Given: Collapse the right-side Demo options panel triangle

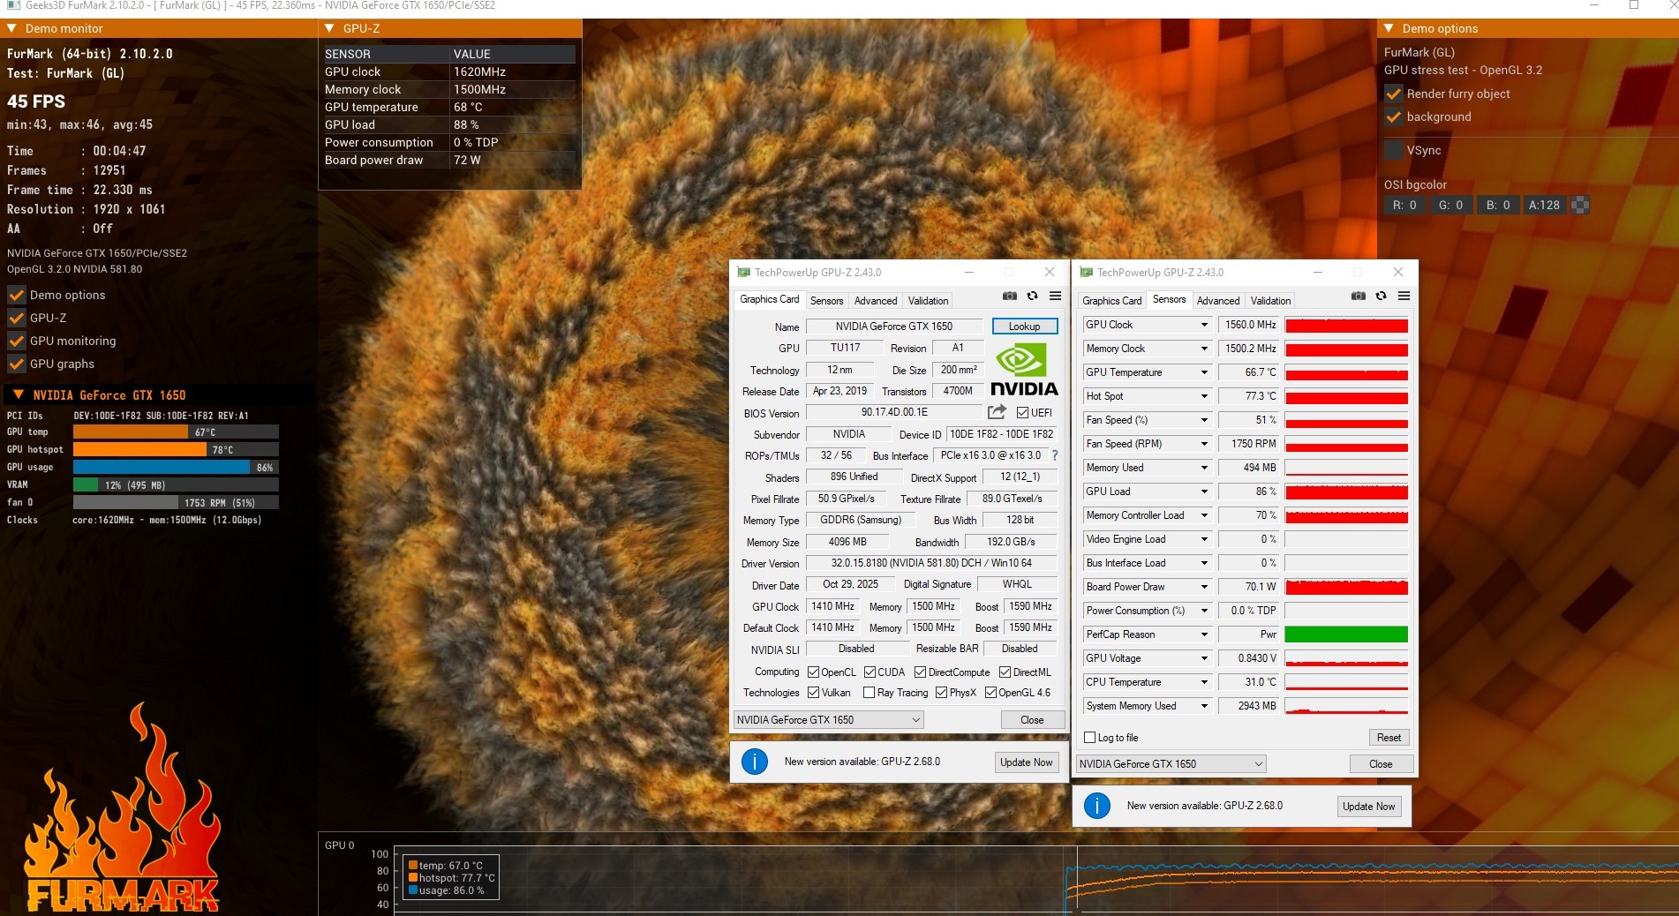Looking at the screenshot, I should (1389, 28).
